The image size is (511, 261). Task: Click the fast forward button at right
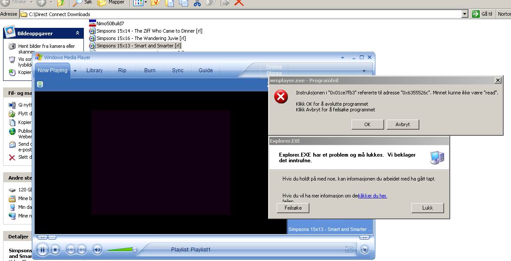[x=364, y=238]
